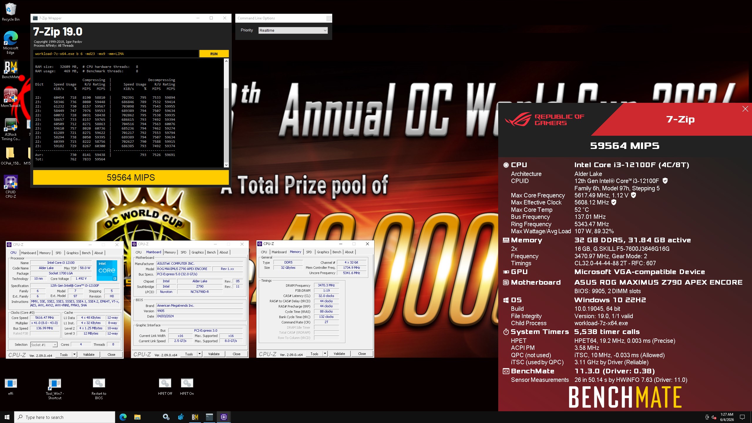Open the Socket #1 selection dropdown
This screenshot has height=423, width=752.
click(x=44, y=345)
